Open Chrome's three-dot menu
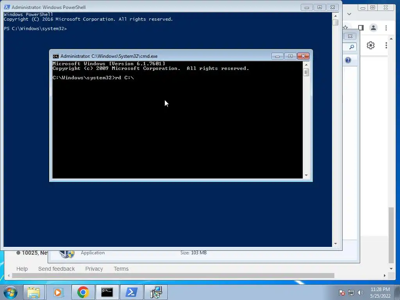 pos(386,28)
